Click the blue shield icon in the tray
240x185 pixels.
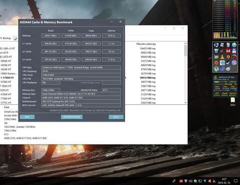[205, 181]
